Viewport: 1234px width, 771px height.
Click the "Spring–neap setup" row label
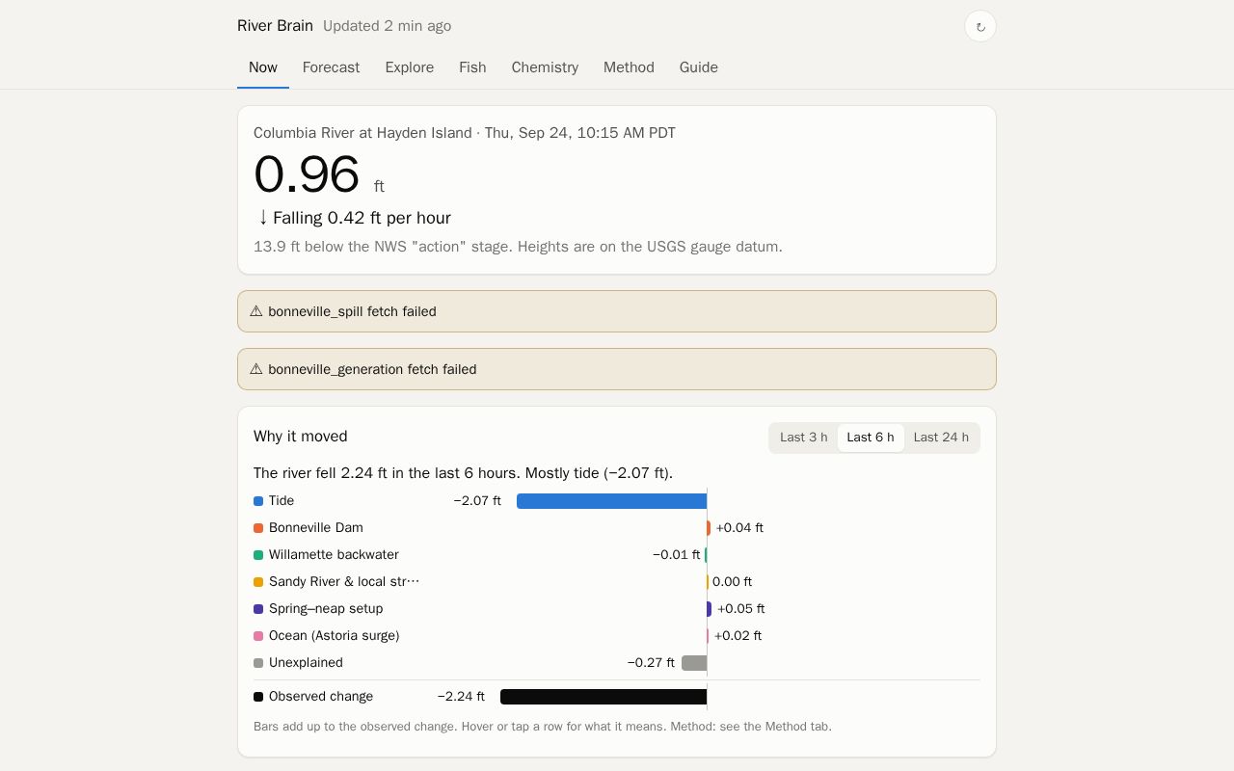[326, 609]
